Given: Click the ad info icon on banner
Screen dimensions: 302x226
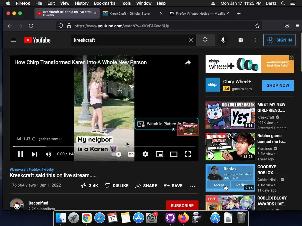Looking at the screenshot, I should (x=292, y=58).
